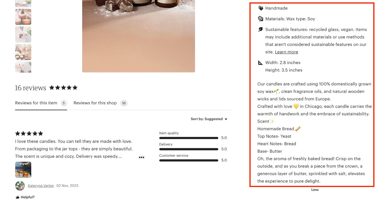
Task: Open the Sort by: Suggested dropdown
Action: (209, 119)
